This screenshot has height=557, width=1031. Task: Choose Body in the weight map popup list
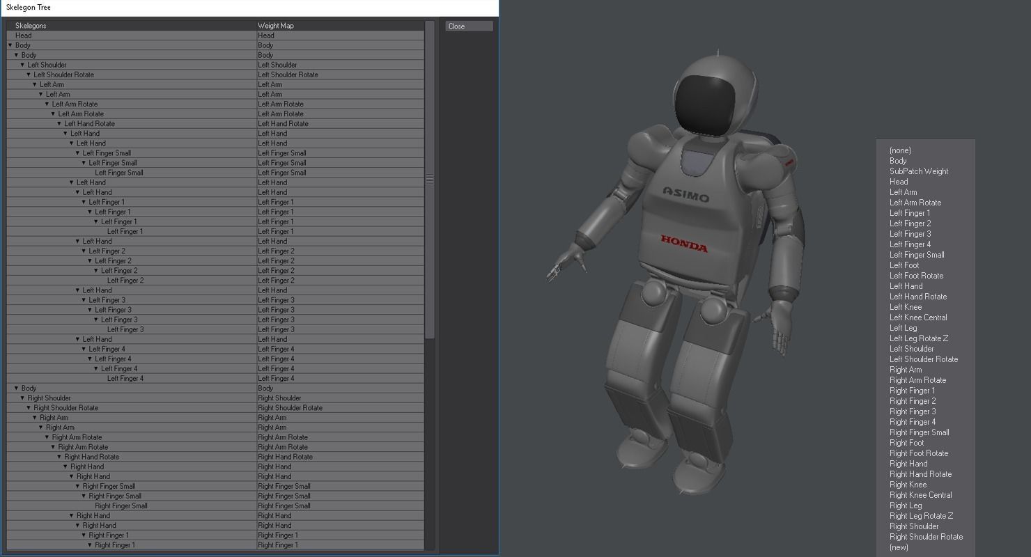(x=898, y=161)
